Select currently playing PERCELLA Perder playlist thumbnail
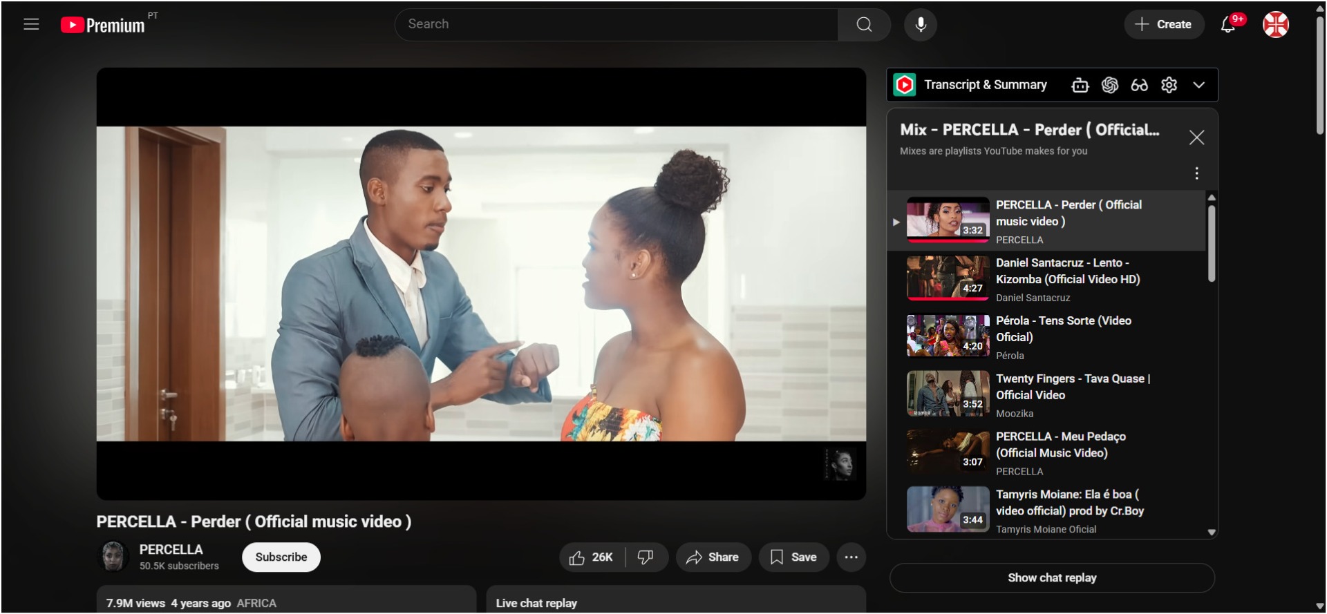1327x614 pixels. point(948,220)
